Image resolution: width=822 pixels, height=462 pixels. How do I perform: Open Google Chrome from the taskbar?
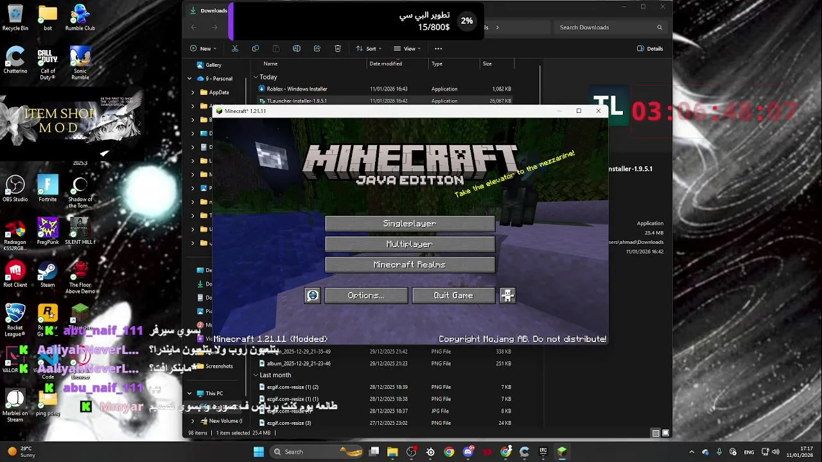pos(449,452)
